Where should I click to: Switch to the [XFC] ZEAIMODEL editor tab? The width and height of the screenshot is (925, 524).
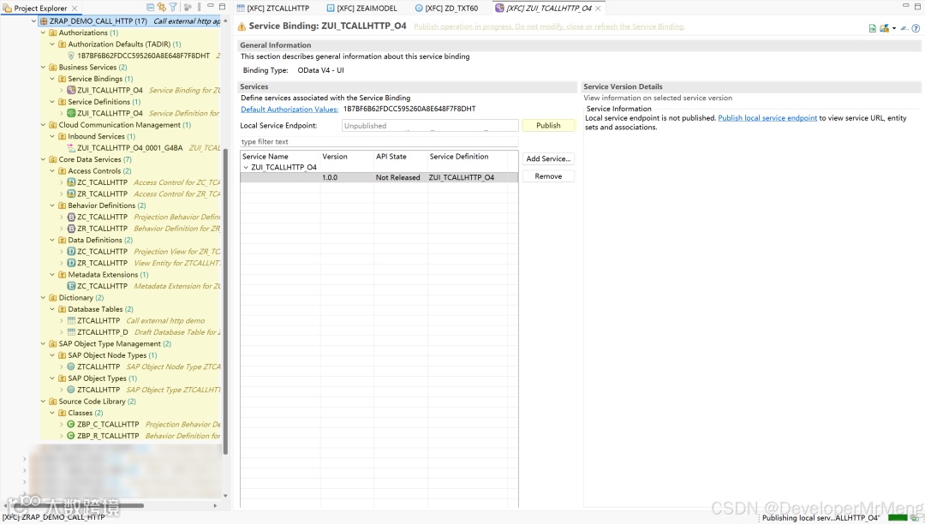click(362, 9)
